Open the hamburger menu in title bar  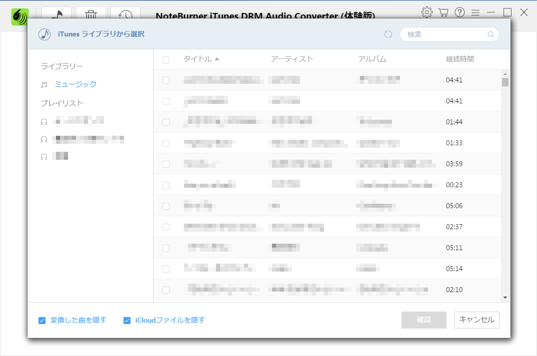(x=475, y=12)
